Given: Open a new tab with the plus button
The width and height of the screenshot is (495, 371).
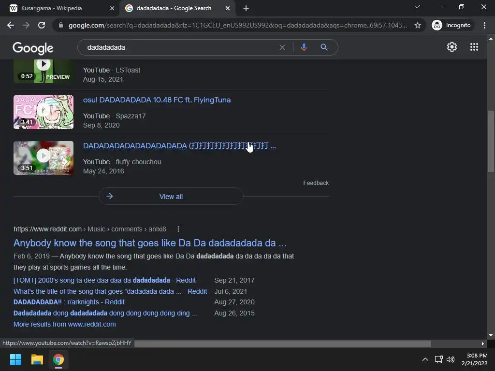Looking at the screenshot, I should pyautogui.click(x=246, y=8).
